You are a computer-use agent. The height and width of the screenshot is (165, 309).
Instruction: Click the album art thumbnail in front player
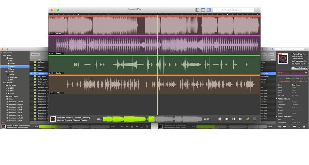coord(53,119)
